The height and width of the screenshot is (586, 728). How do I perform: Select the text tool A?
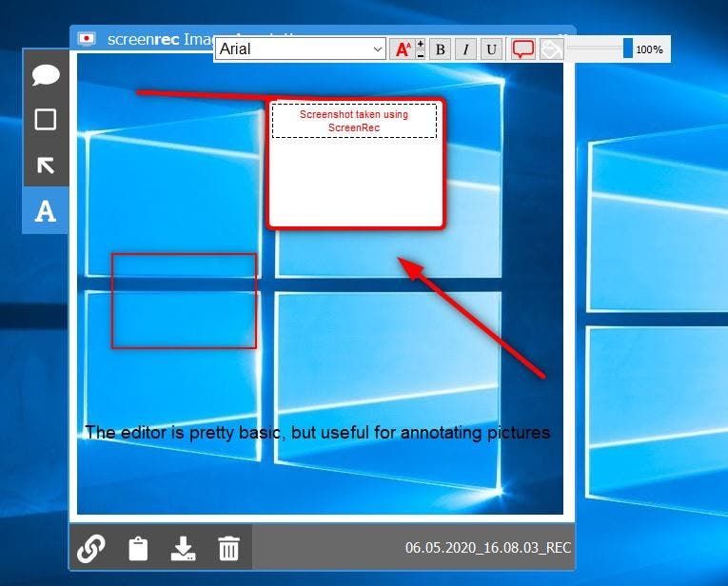tap(46, 211)
